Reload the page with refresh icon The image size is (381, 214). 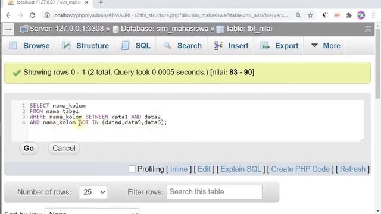(x=32, y=15)
